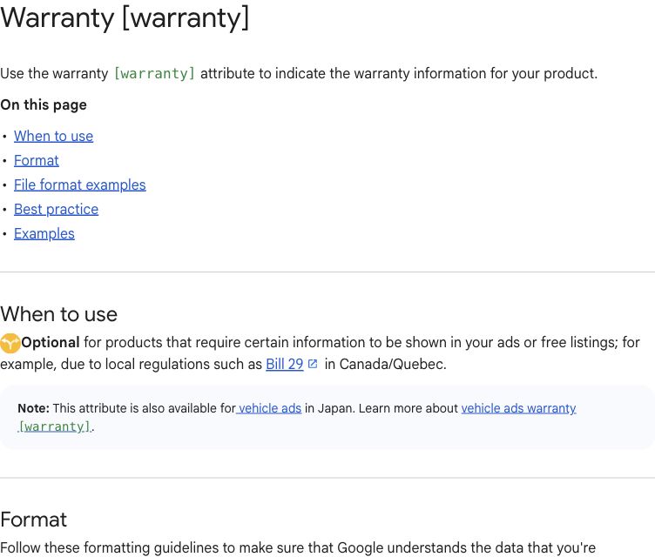Click the 'On this page' heading
655x557 pixels.
[x=44, y=104]
